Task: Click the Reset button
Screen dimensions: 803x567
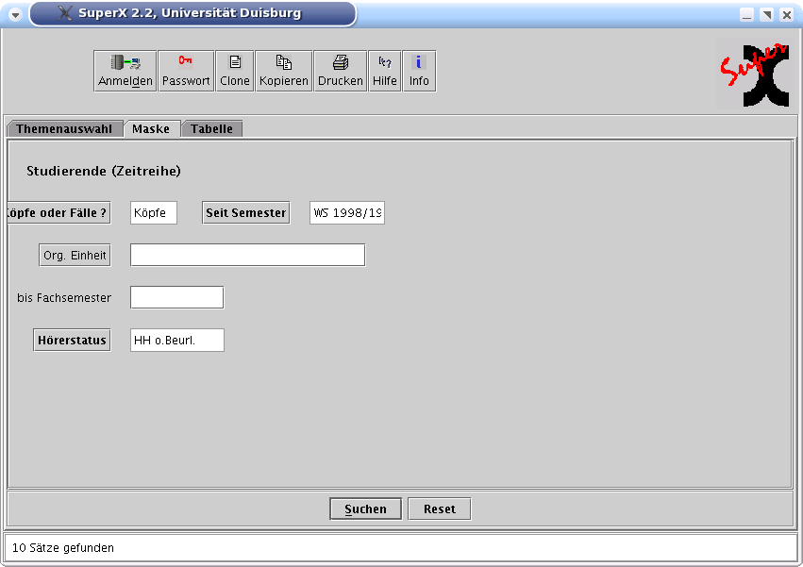Action: point(439,509)
